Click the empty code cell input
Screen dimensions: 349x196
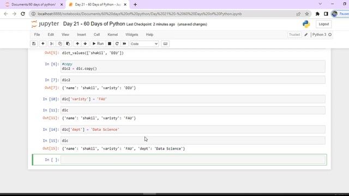pos(192,160)
